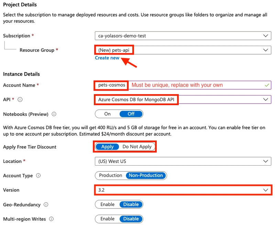Disable Geo-Redundancy
This screenshot has height=225, width=275.
131,204
